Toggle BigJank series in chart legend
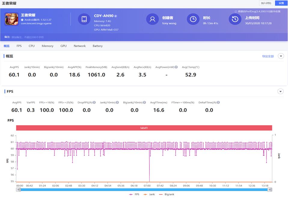 [166, 194]
